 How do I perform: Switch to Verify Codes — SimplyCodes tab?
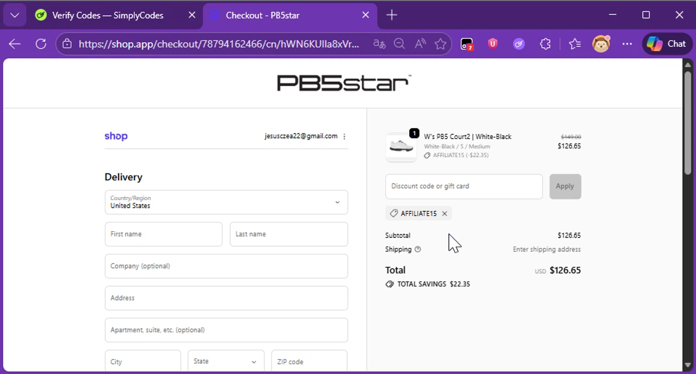click(108, 15)
